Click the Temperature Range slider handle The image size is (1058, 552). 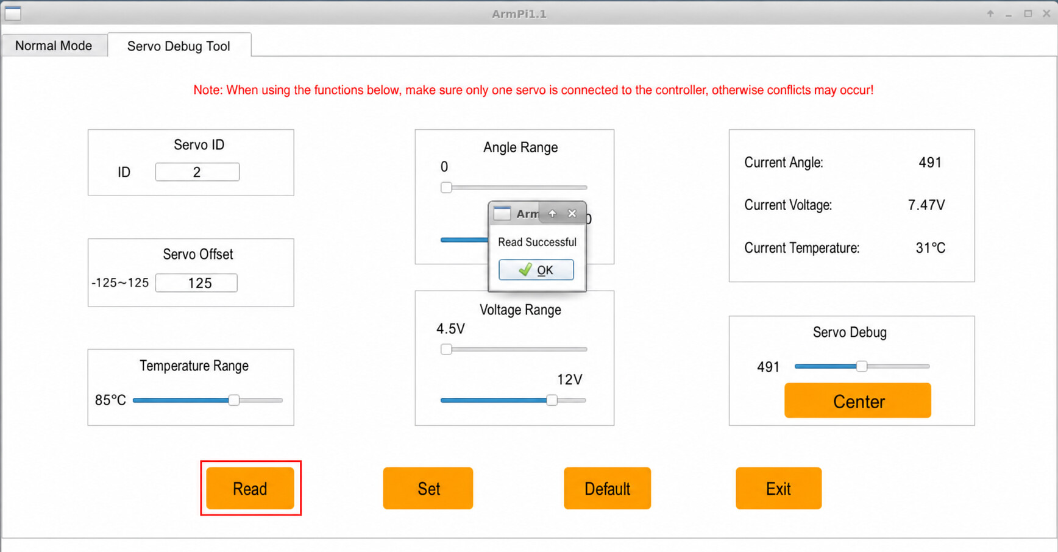pyautogui.click(x=234, y=400)
